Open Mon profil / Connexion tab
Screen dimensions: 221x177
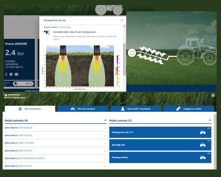[136, 109]
